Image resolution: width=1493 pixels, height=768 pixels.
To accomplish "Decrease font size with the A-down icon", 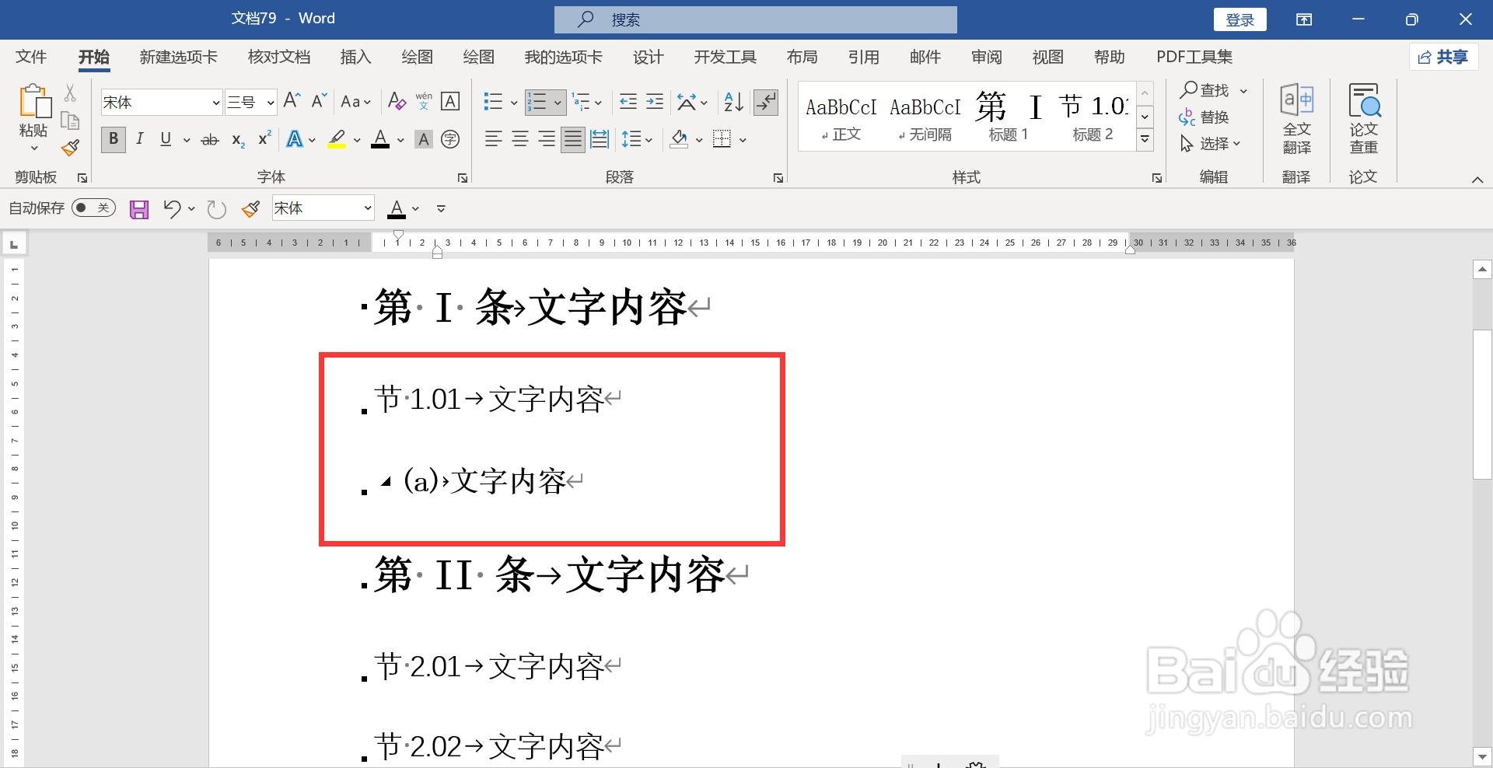I will (x=319, y=101).
